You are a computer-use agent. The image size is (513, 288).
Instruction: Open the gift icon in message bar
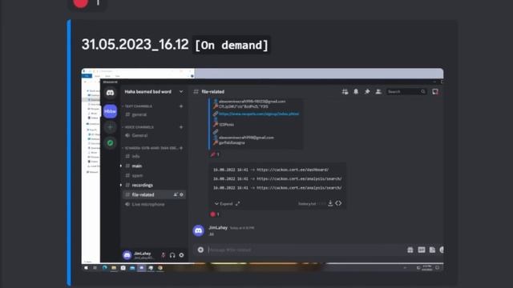click(x=410, y=250)
